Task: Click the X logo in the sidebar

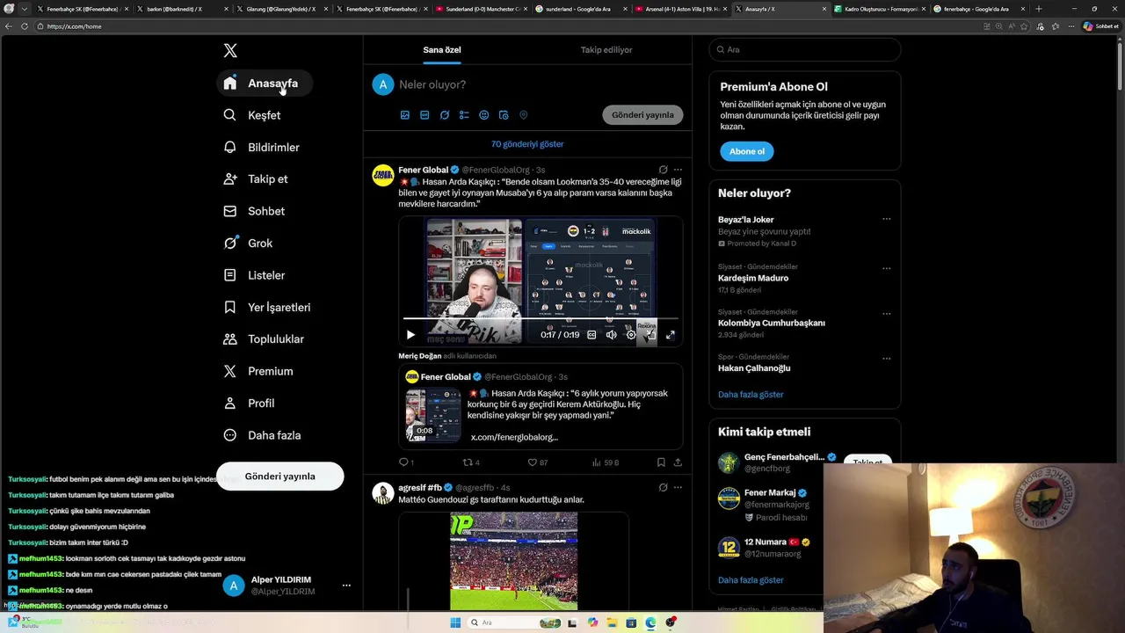Action: (230, 51)
